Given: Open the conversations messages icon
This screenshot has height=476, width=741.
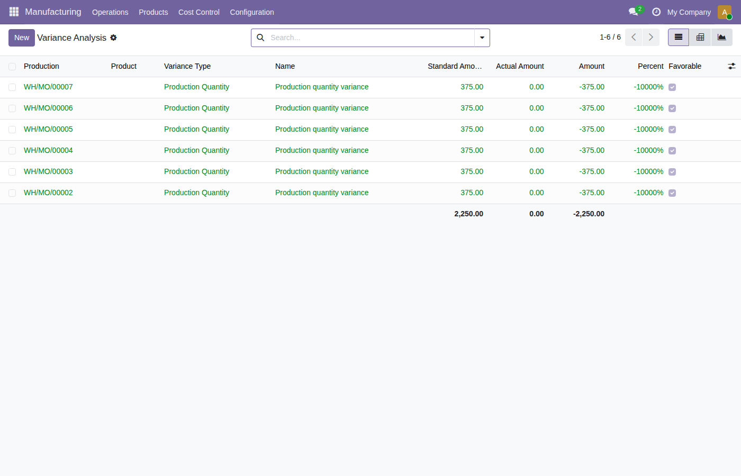Looking at the screenshot, I should coord(633,12).
